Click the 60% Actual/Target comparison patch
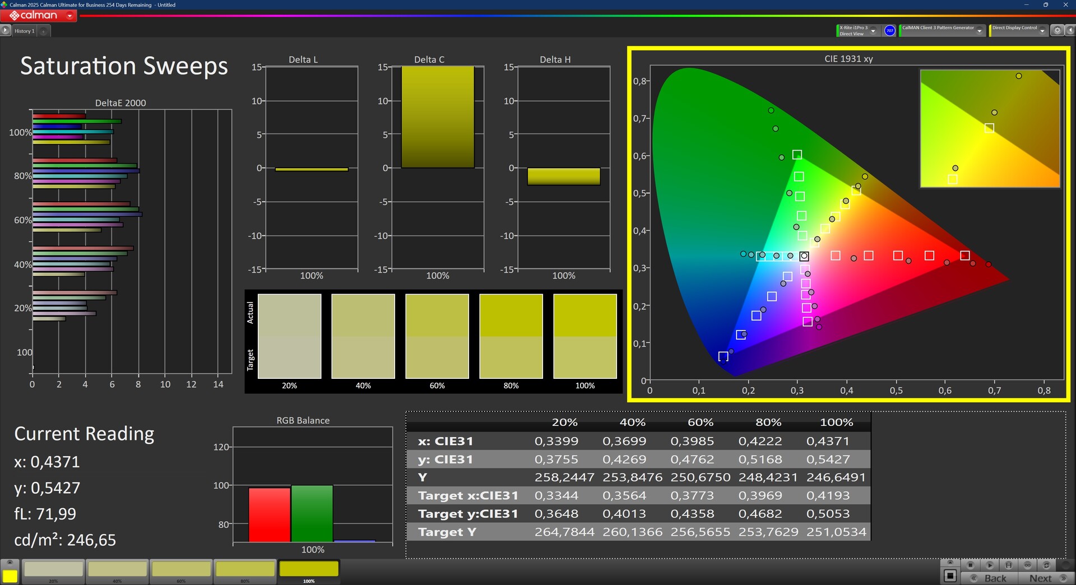Viewport: 1076px width, 585px height. 437,336
